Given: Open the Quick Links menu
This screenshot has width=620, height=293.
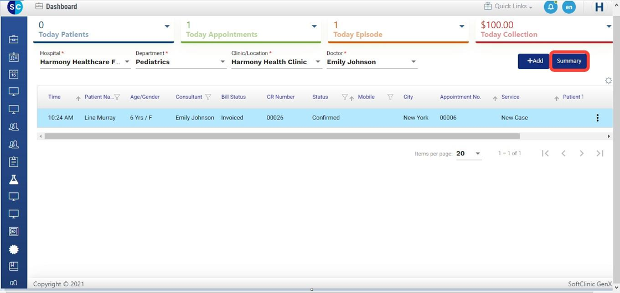Looking at the screenshot, I should [x=509, y=6].
